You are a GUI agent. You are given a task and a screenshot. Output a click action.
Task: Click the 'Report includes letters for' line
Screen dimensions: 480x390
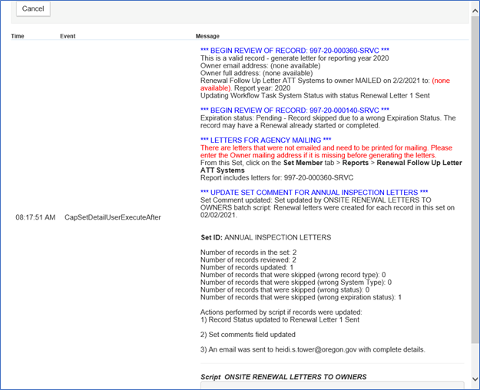pyautogui.click(x=275, y=177)
